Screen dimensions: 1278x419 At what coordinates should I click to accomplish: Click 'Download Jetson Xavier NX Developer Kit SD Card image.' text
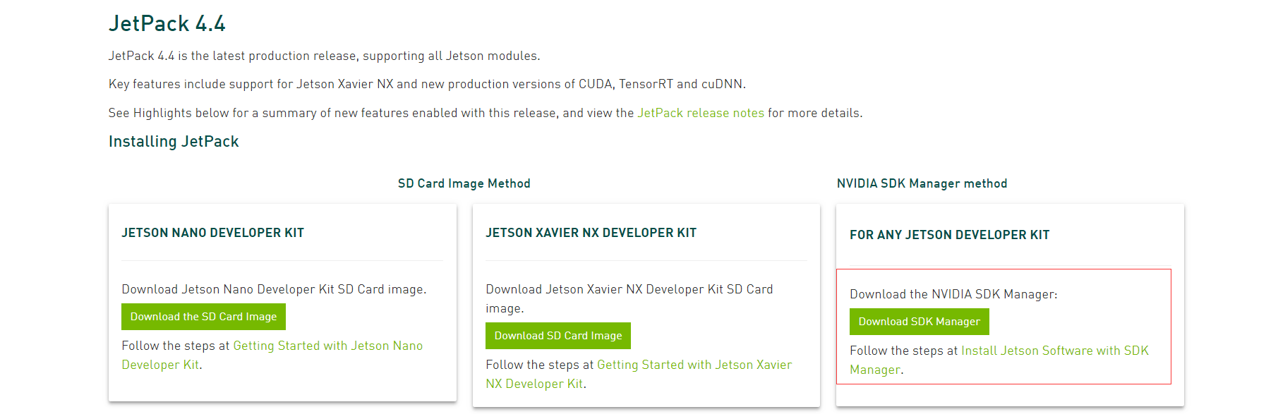coord(629,298)
